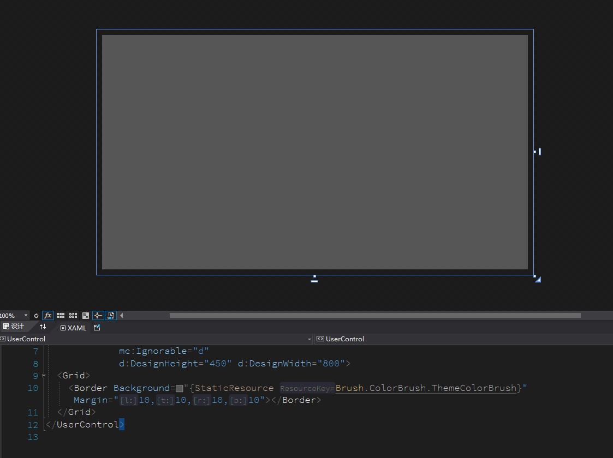Open the right UserControl member dropdown
The width and height of the screenshot is (613, 458).
click(x=464, y=339)
